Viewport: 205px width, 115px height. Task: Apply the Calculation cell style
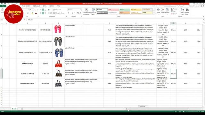pos(147,10)
